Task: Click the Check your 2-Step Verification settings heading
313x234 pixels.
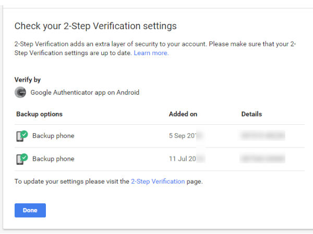Action: point(95,26)
